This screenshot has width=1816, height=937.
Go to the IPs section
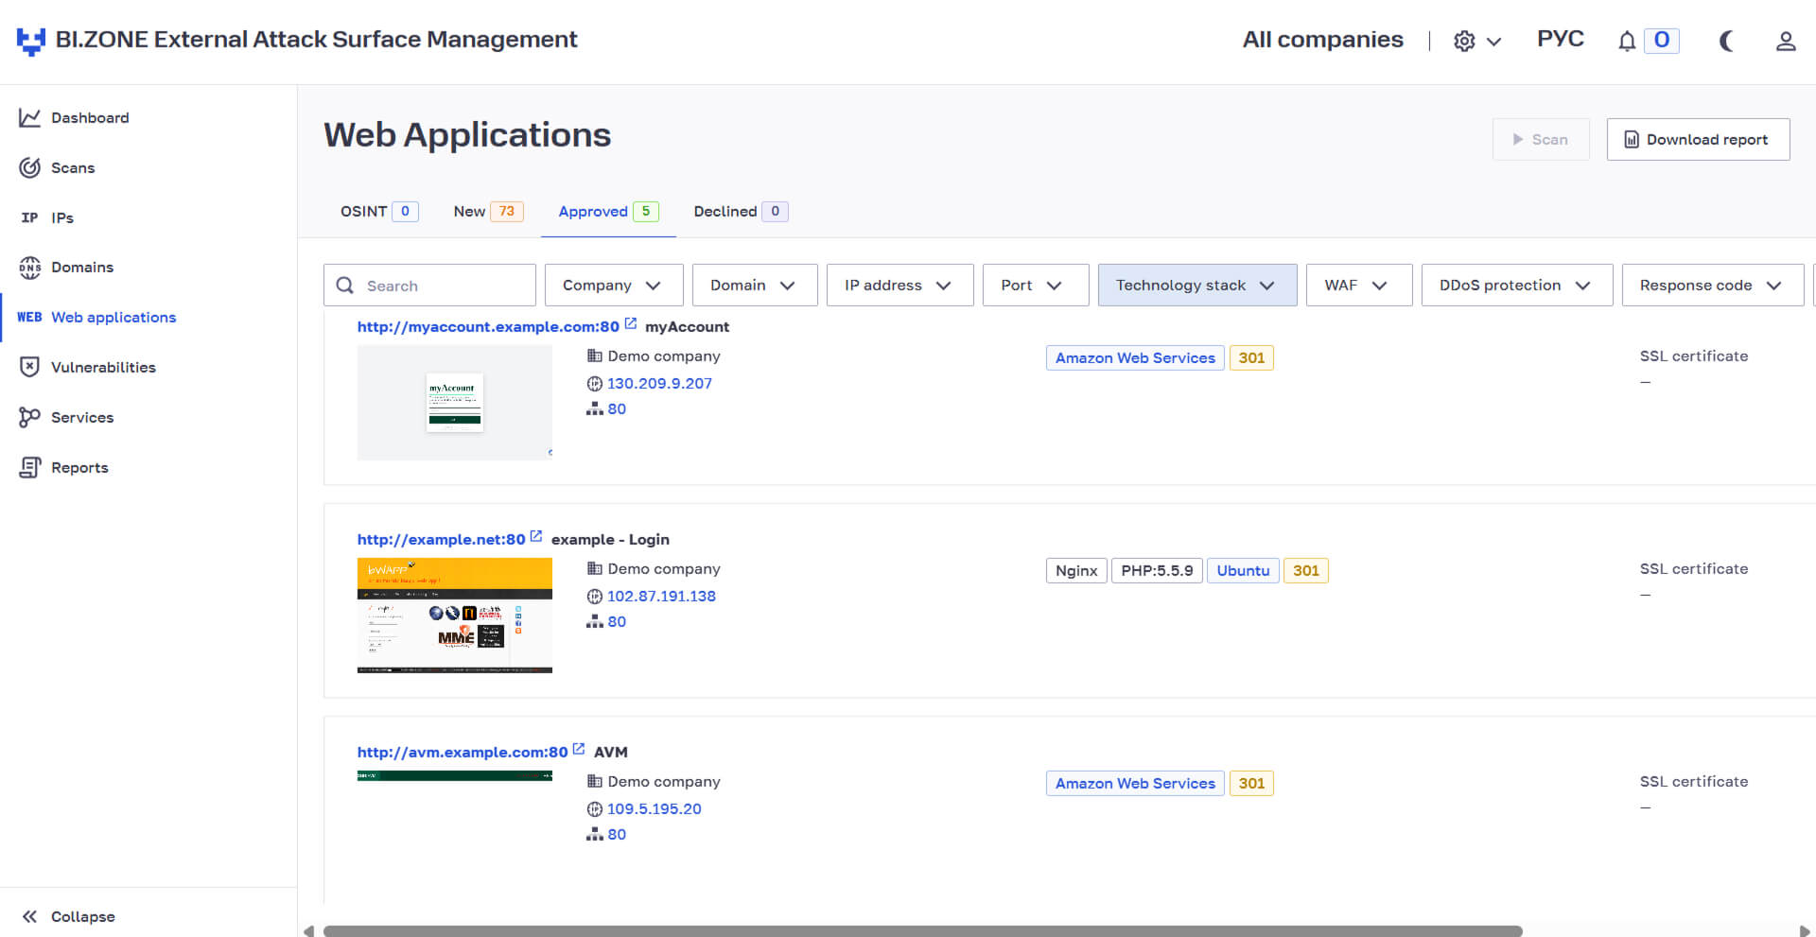tap(46, 217)
